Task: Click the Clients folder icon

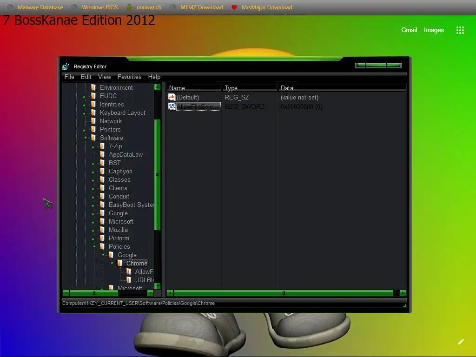Action: tap(102, 188)
